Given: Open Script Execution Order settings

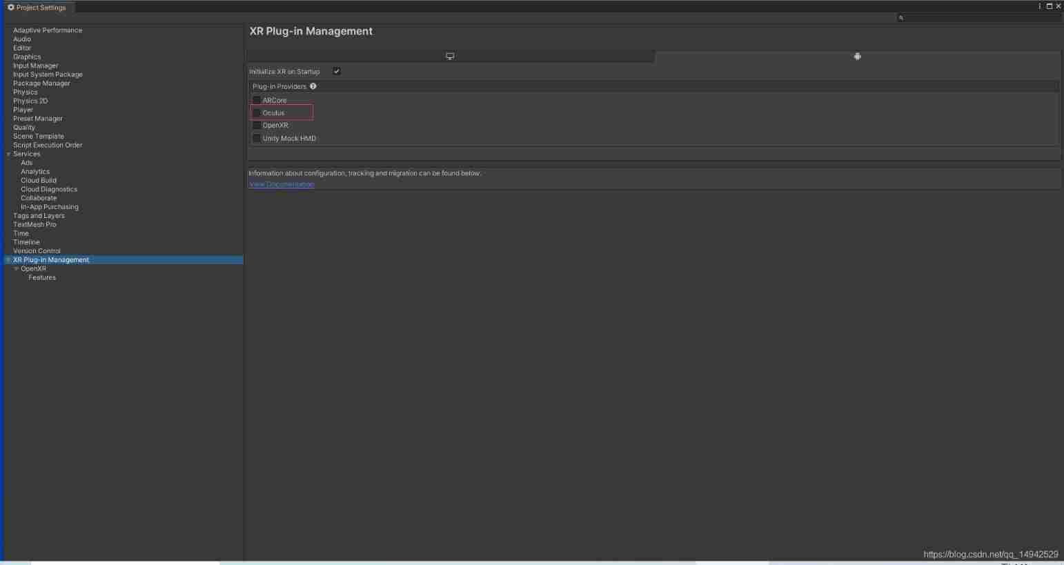Looking at the screenshot, I should coord(48,146).
